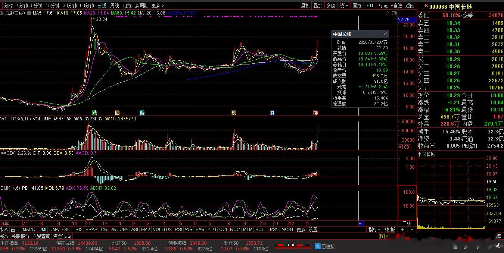The height and width of the screenshot is (253, 504).
Task: Click the 解 event marker icon
Action: [x=142, y=113]
